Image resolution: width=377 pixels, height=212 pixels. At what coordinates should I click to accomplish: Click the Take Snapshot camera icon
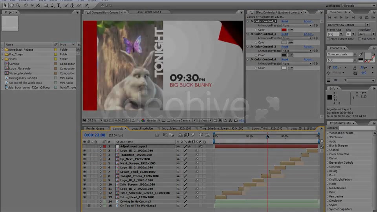134,121
